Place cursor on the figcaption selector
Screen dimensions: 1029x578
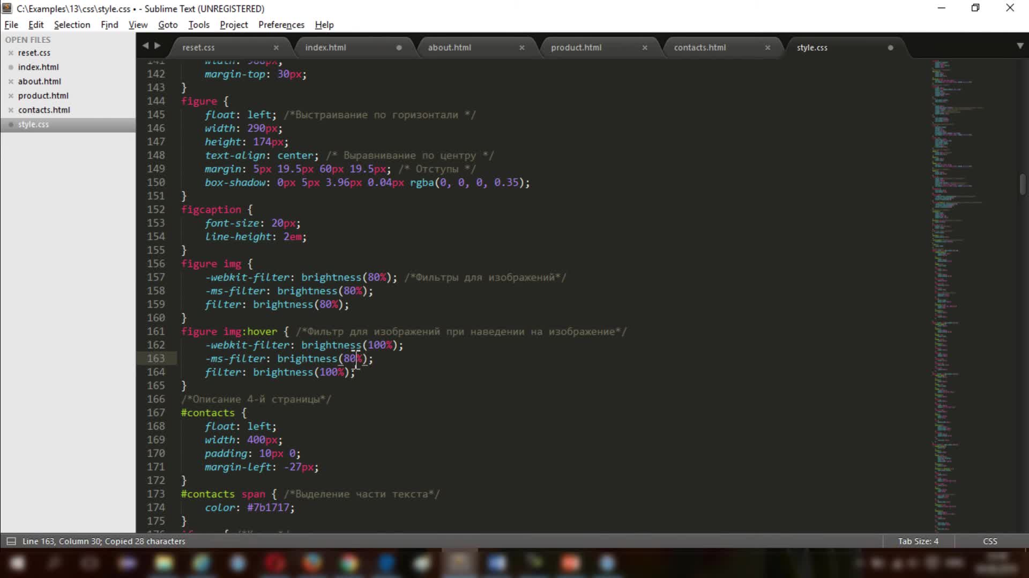tap(211, 210)
